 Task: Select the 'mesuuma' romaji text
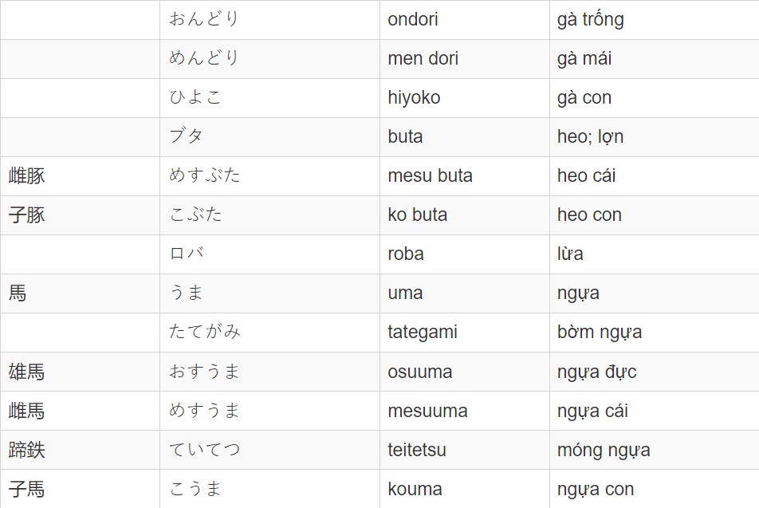(x=427, y=412)
